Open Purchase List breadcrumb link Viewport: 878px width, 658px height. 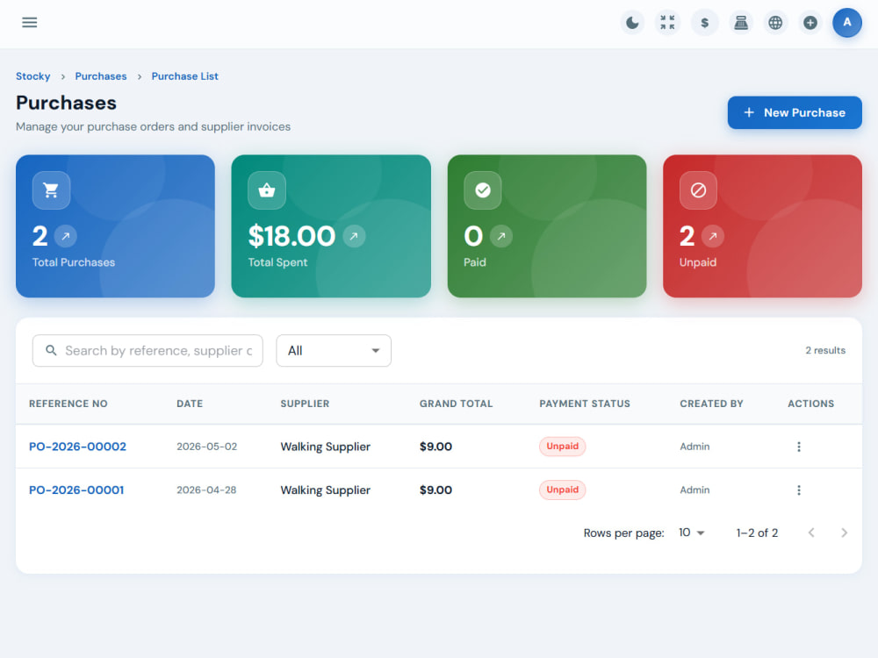pos(184,76)
